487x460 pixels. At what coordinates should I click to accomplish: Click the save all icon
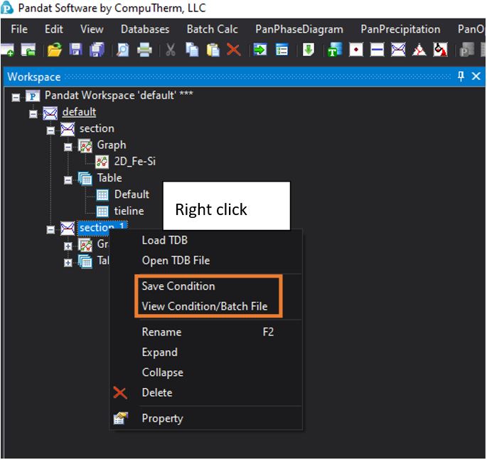97,50
